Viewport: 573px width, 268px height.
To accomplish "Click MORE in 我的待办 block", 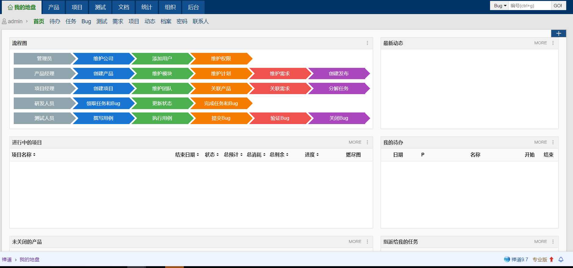I will tap(540, 142).
